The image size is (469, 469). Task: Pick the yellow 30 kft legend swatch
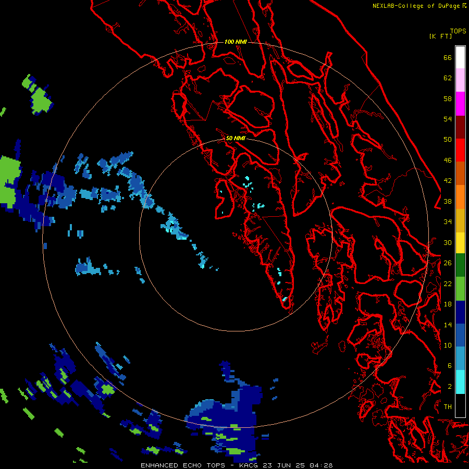tap(460, 243)
